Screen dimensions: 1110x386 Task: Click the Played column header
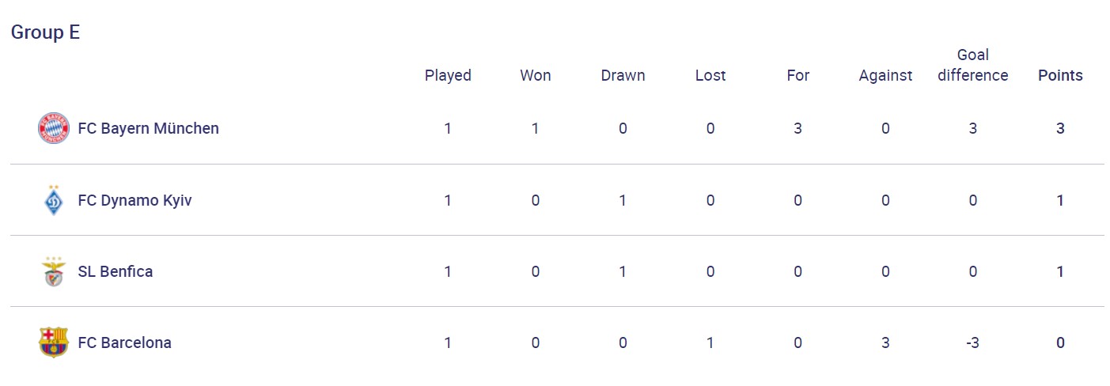[x=448, y=75]
